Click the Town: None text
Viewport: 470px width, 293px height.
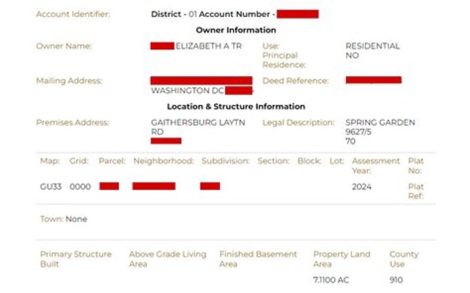click(x=63, y=219)
